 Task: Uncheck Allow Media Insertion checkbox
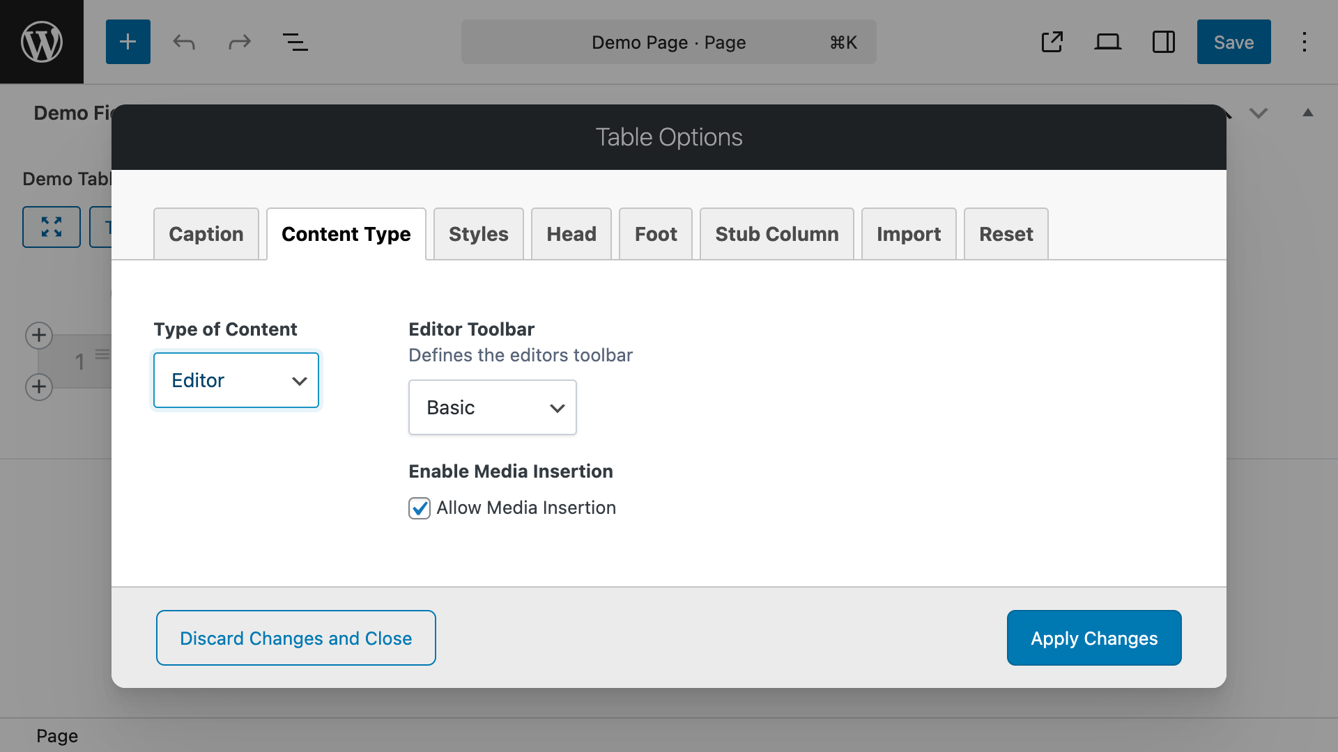(420, 508)
